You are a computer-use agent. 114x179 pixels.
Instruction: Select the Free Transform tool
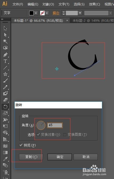tap(5, 126)
